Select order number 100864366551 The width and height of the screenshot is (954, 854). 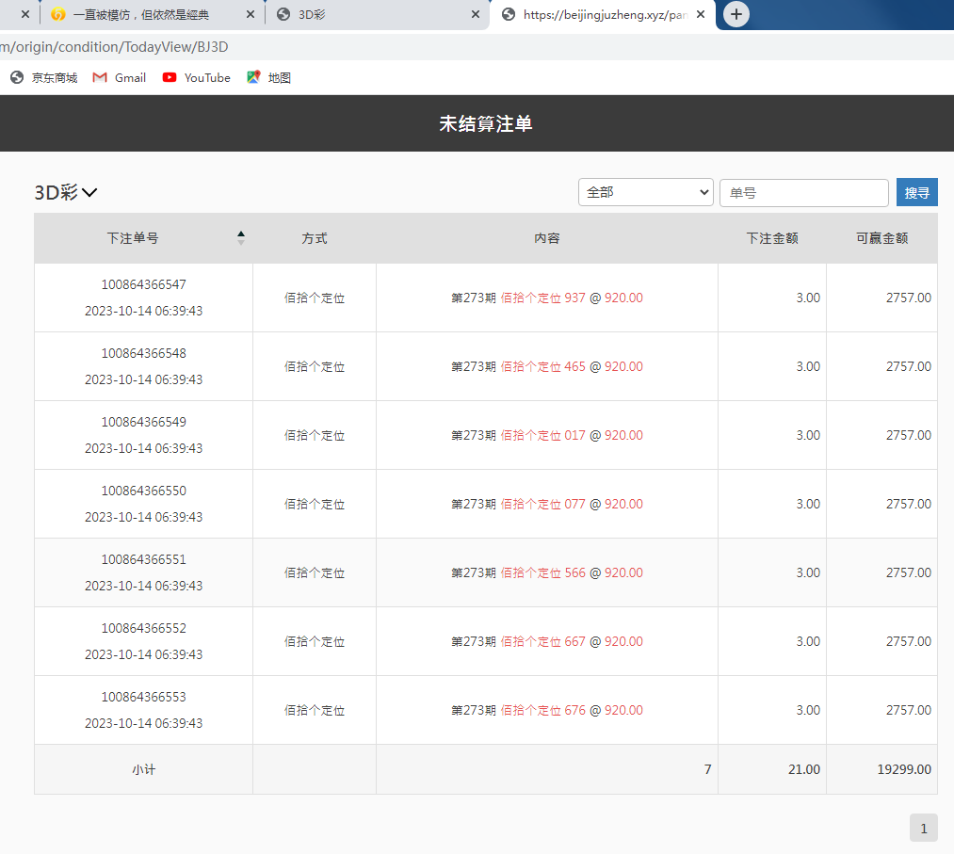click(x=143, y=559)
